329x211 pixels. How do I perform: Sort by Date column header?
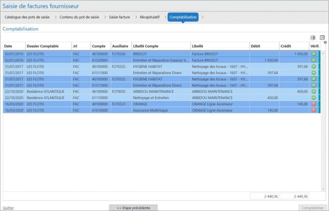pos(14,46)
